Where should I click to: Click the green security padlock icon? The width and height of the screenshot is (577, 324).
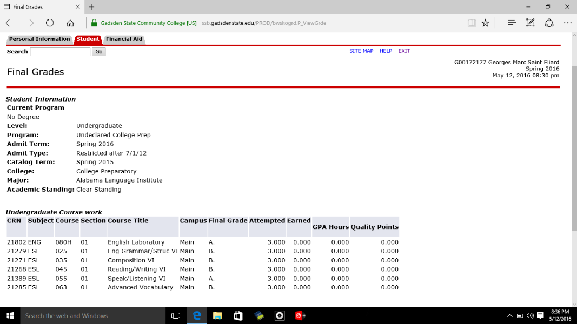tap(94, 23)
